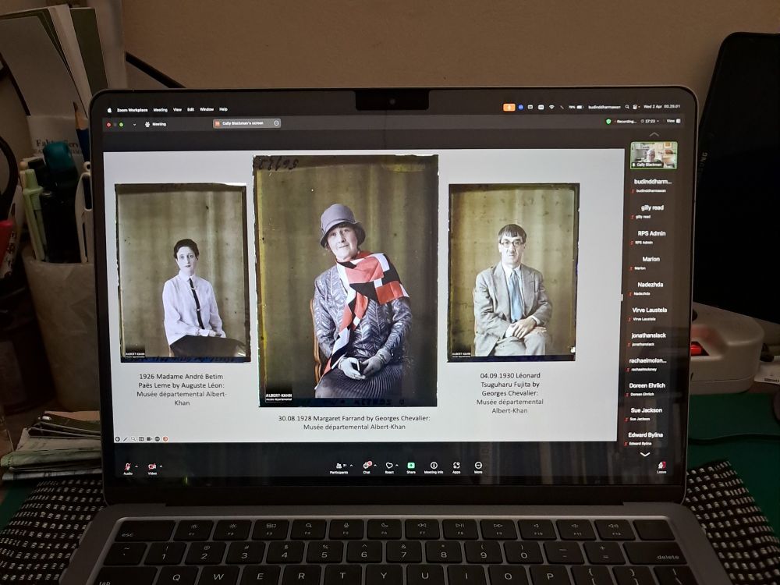Expand the Participants options caret
The height and width of the screenshot is (585, 780).
click(x=352, y=466)
